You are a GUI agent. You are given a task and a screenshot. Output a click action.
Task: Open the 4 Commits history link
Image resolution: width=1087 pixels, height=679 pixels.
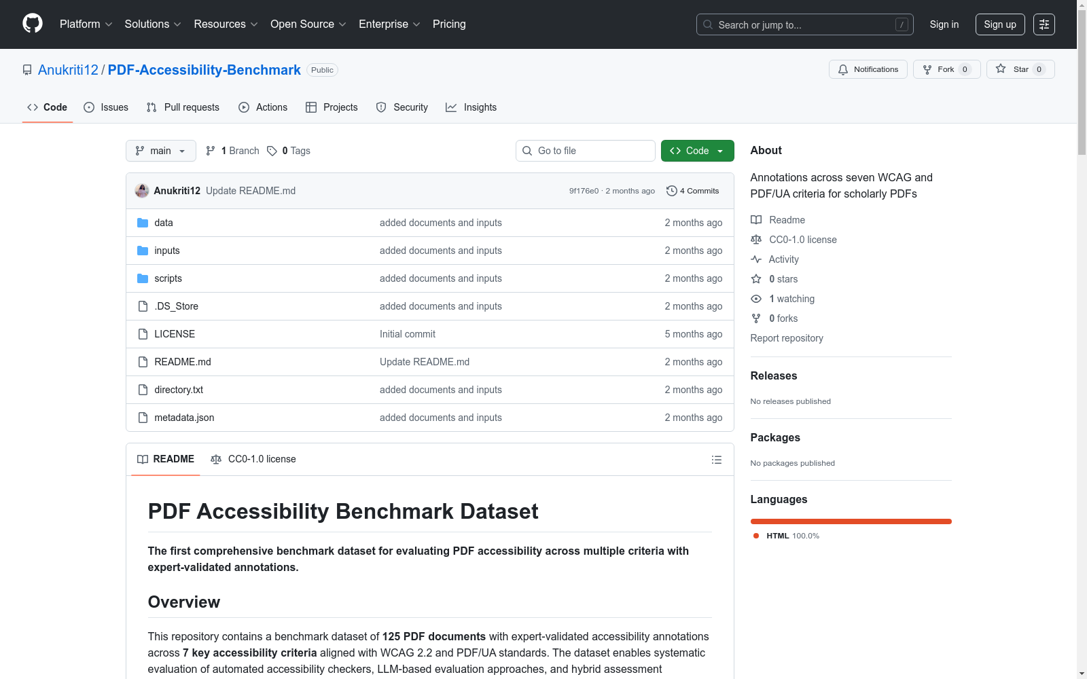tap(693, 191)
